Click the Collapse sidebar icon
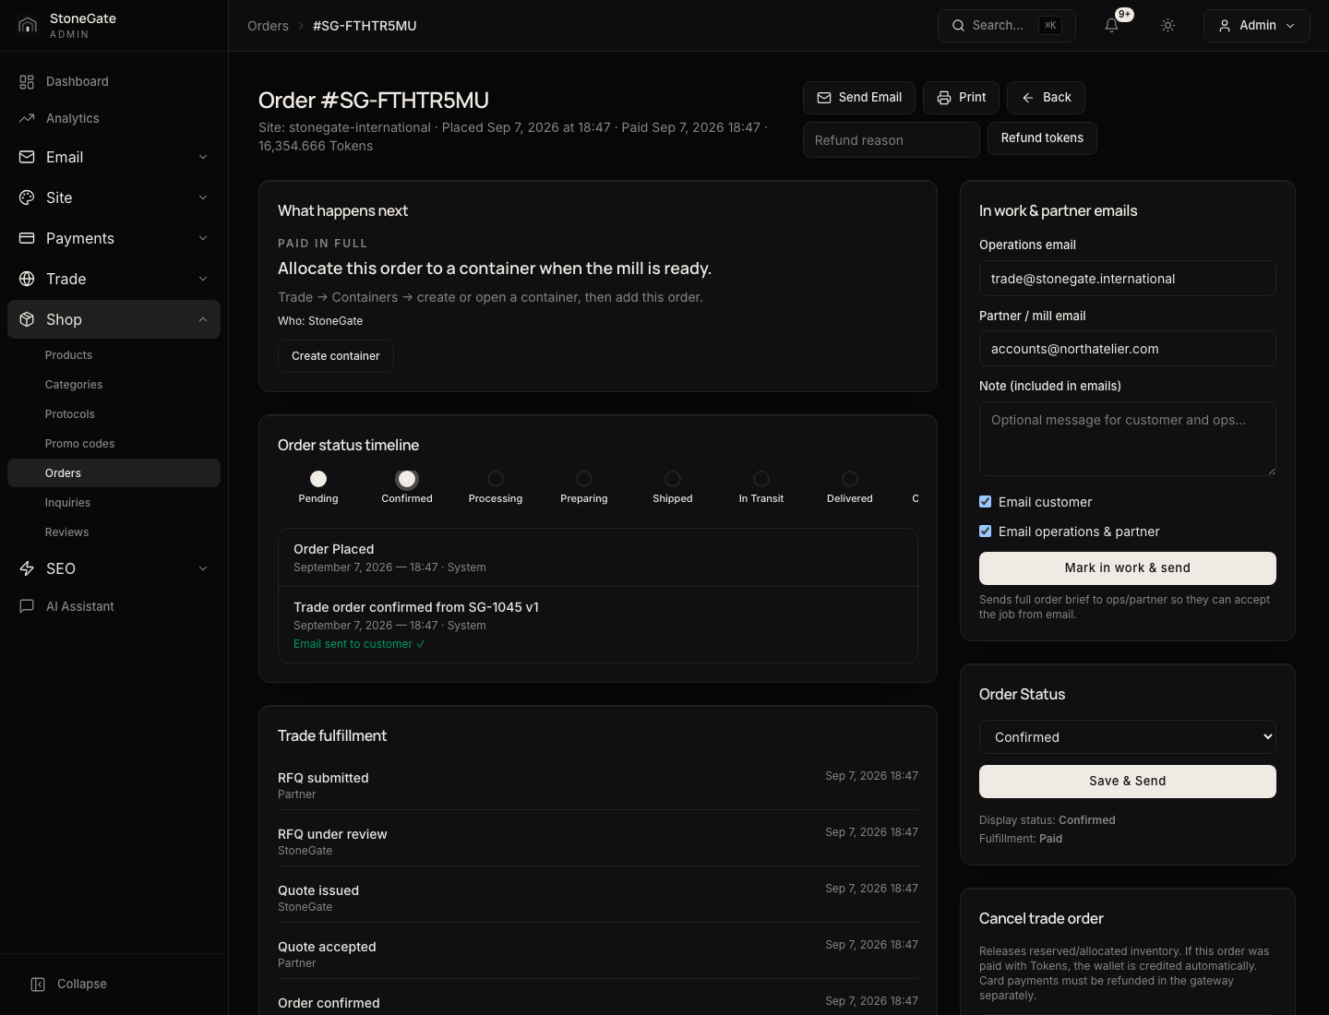Viewport: 1329px width, 1015px height. pos(38,985)
